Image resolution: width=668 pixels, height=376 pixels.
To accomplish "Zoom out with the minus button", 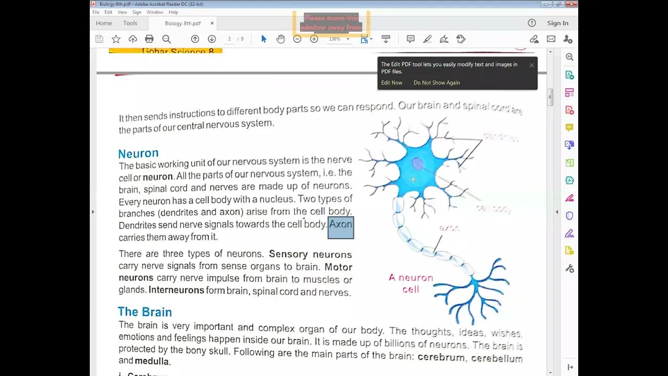I will pos(297,39).
